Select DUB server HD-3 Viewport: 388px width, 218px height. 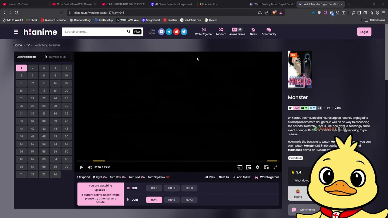click(189, 200)
